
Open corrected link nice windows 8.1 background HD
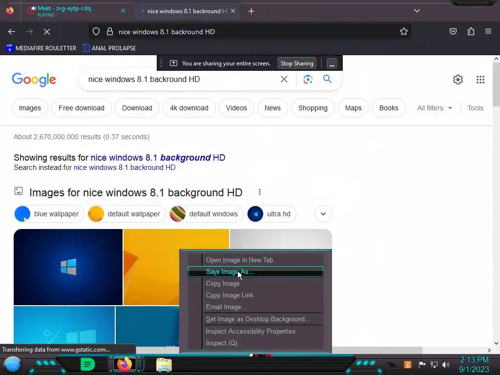[x=158, y=158]
